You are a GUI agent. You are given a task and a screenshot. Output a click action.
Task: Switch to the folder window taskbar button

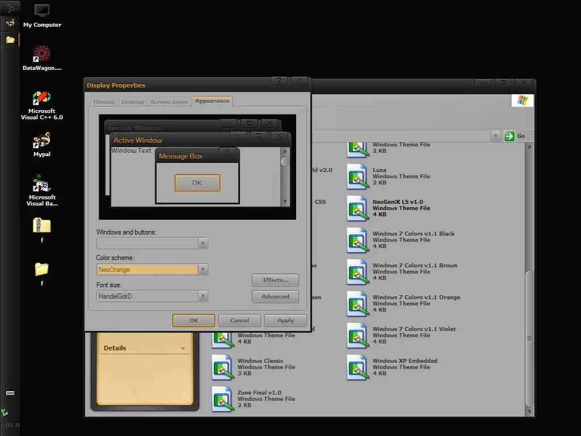[10, 40]
